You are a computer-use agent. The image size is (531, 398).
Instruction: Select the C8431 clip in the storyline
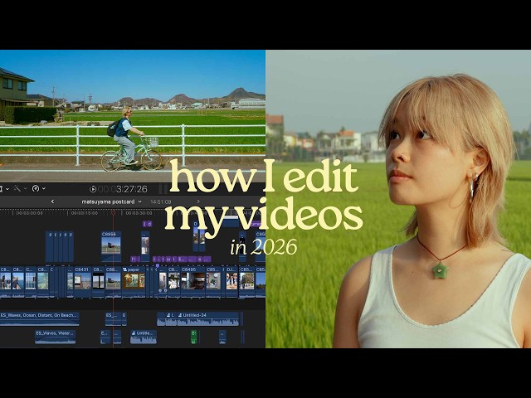click(83, 282)
